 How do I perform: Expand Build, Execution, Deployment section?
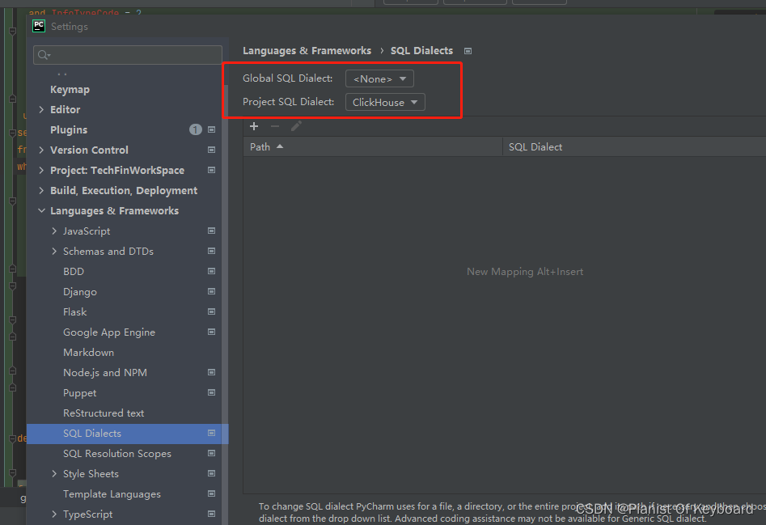pyautogui.click(x=41, y=190)
